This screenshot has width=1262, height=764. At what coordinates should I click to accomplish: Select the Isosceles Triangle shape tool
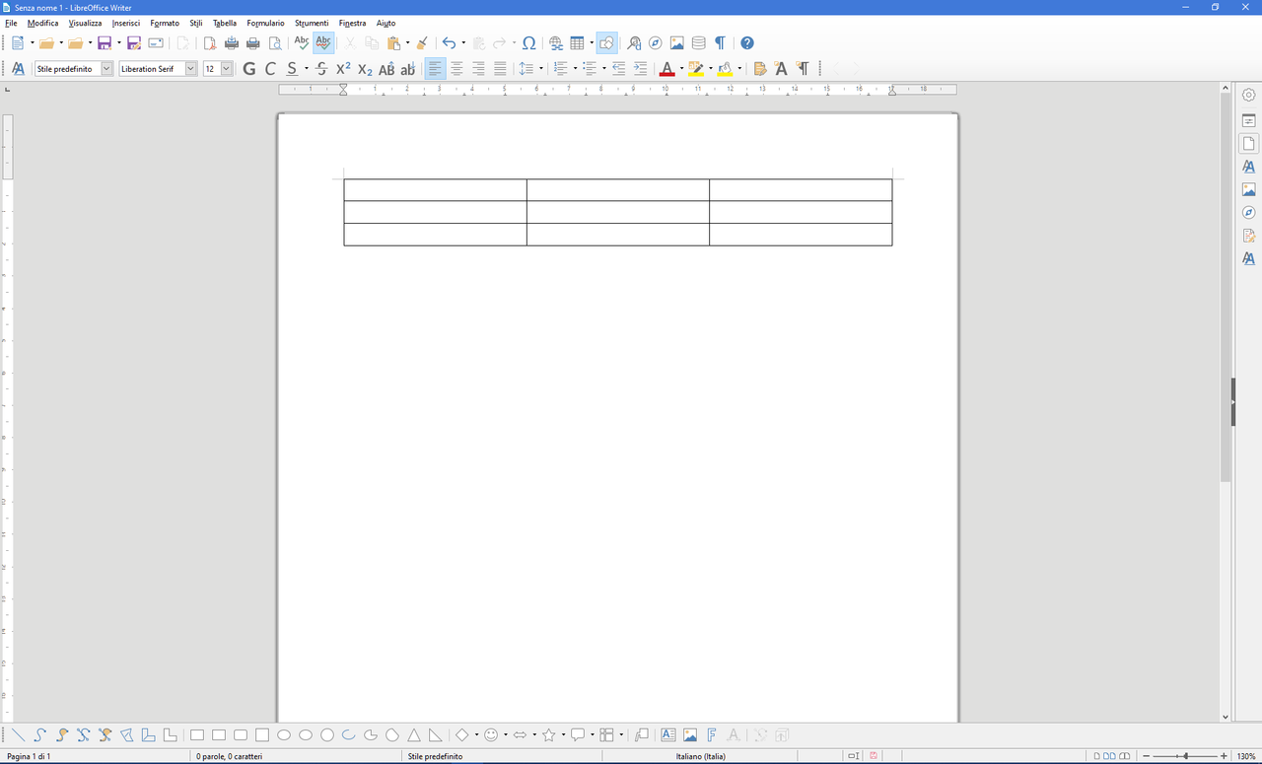(414, 734)
